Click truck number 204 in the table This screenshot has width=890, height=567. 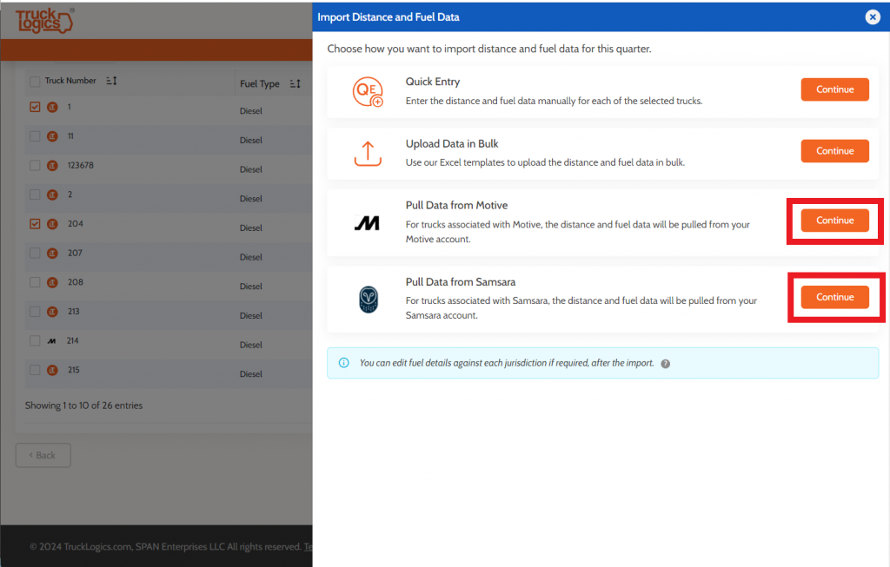[76, 224]
